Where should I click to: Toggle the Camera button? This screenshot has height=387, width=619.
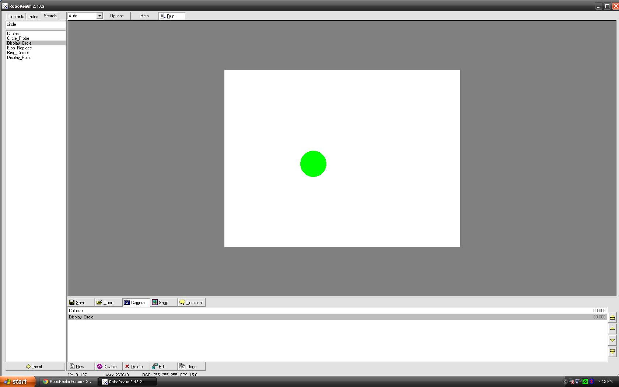click(135, 303)
